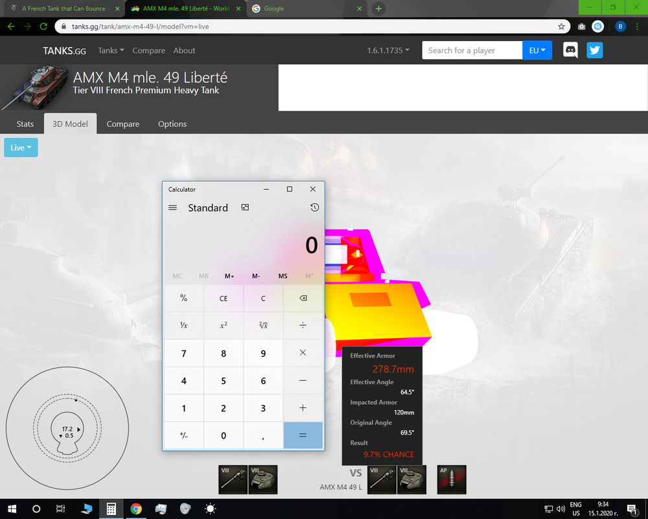The image size is (648, 519).
Task: Switch to 'A French Tank that Can Bounce' tab
Action: point(64,8)
